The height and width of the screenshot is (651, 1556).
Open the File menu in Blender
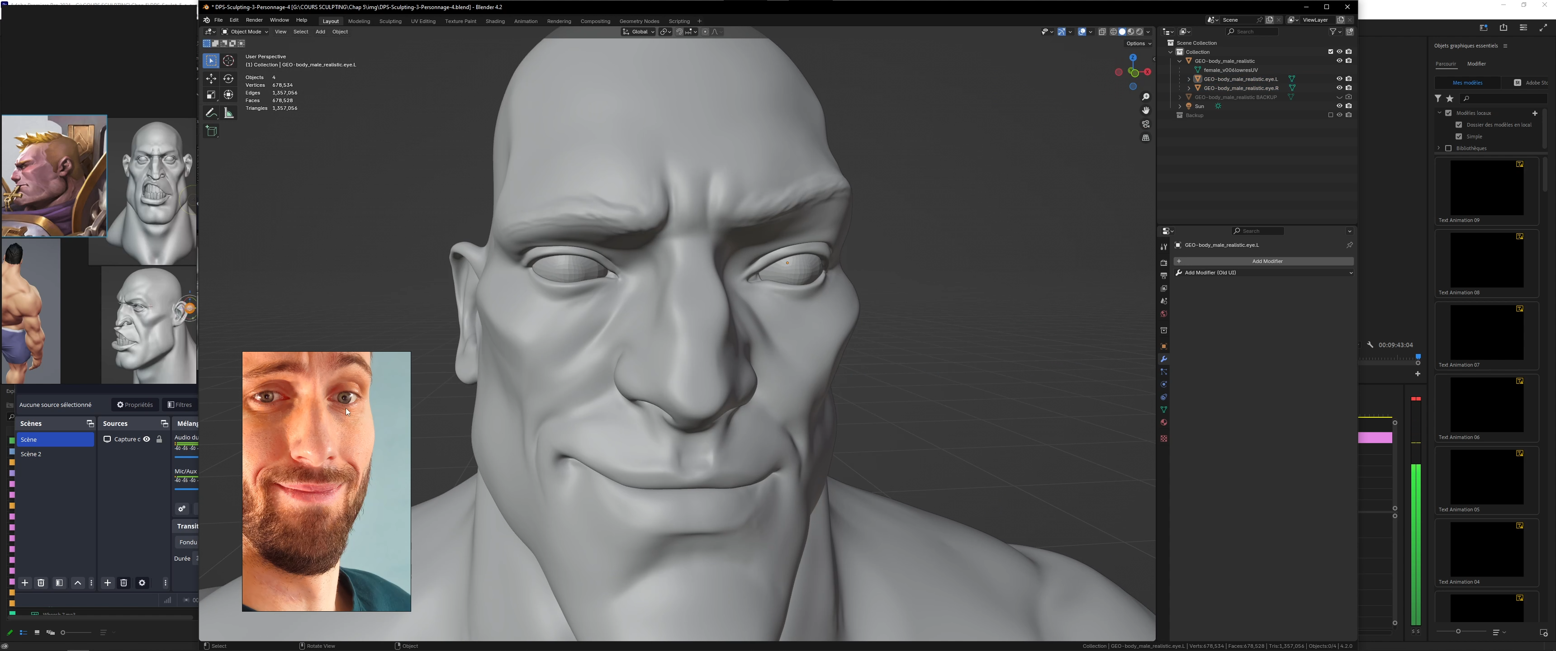(x=218, y=20)
